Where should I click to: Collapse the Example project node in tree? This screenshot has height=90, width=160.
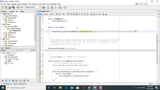pos(1,24)
